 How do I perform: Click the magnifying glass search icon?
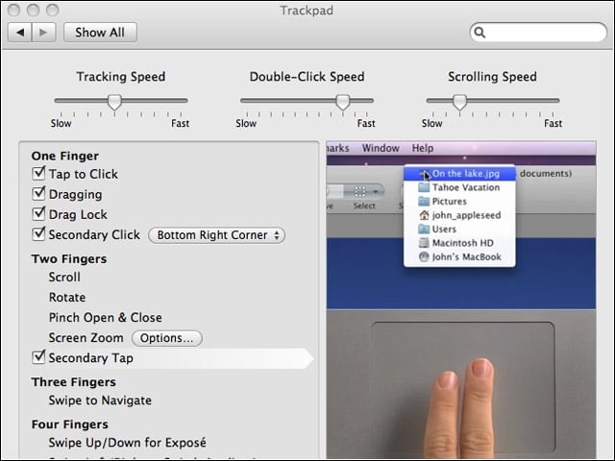click(480, 33)
